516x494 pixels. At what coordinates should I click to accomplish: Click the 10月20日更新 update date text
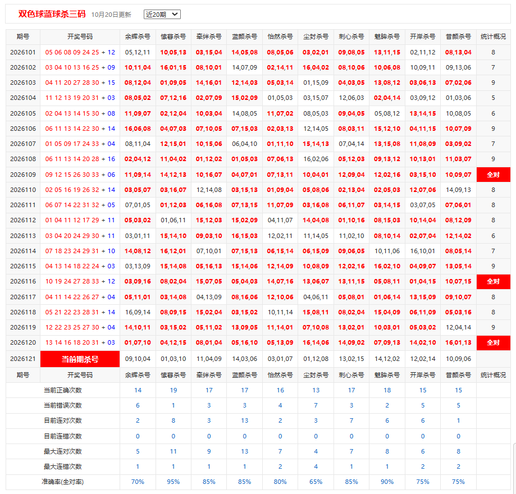click(111, 15)
